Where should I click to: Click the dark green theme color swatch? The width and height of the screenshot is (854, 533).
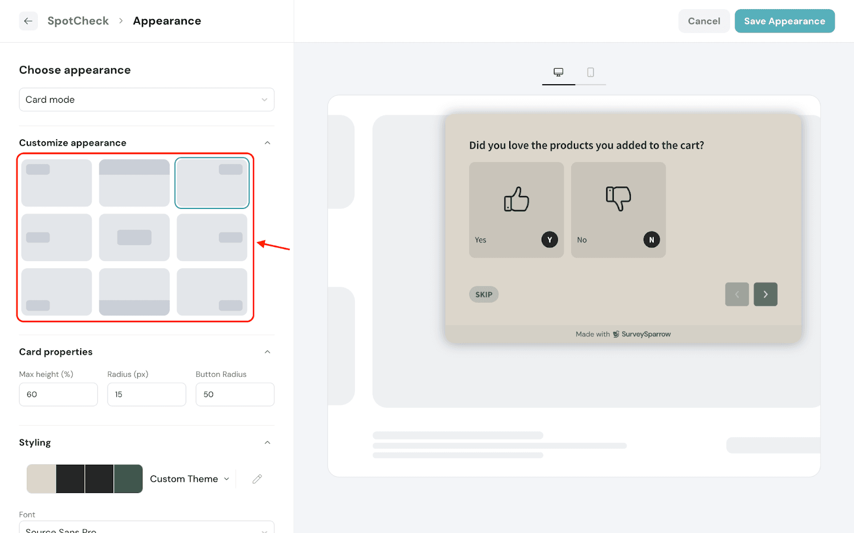(x=128, y=479)
